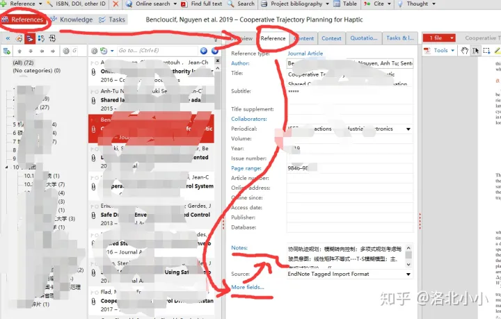Switch to the Knowledge workspace
The image size is (501, 319).
tap(71, 19)
